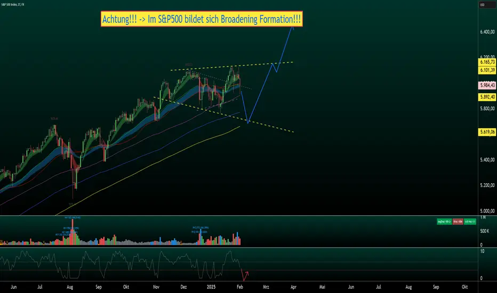Click the 1 M volume axis value
The width and height of the screenshot is (497, 293).
(x=483, y=217)
